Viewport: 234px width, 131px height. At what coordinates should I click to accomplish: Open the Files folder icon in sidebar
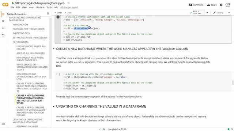click(x=3, y=35)
